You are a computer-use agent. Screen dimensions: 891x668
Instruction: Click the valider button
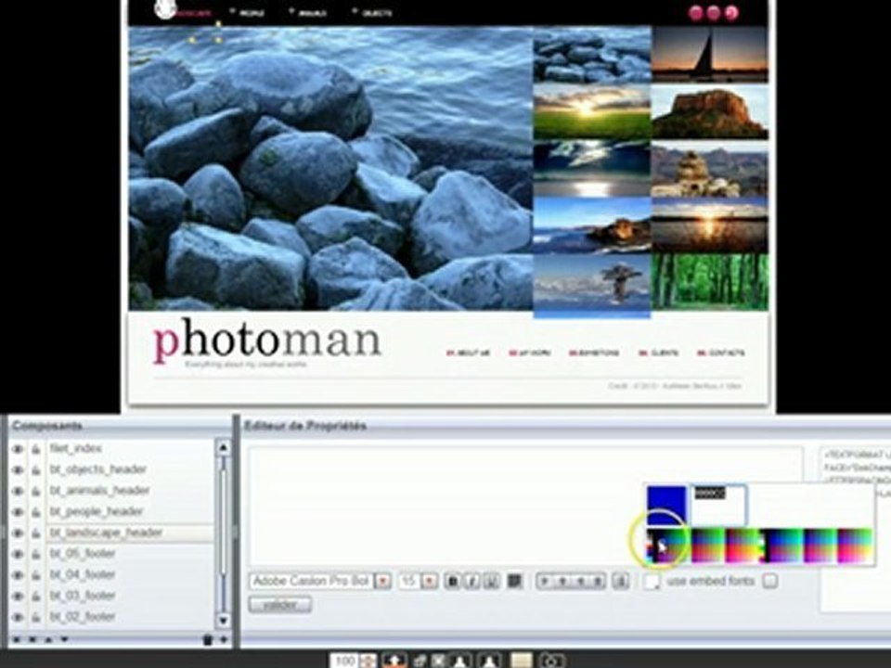[280, 604]
